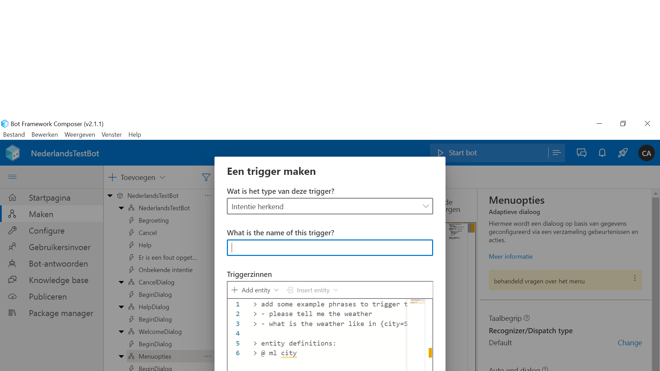The height and width of the screenshot is (371, 660).
Task: Click the Taalbegrip help question icon
Action: (527, 318)
